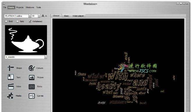Open the Windows menu
This screenshot has width=191, height=112.
(x=30, y=8)
